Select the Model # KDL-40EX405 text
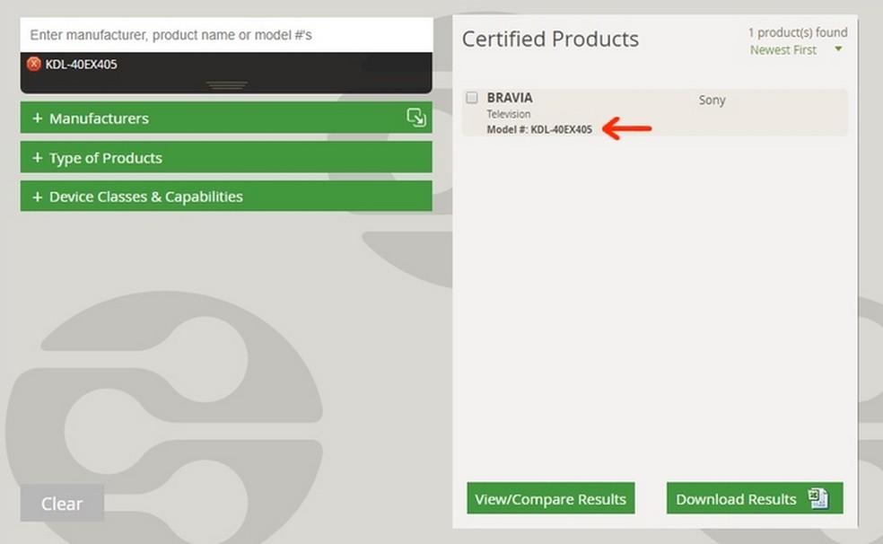The image size is (883, 544). click(539, 129)
